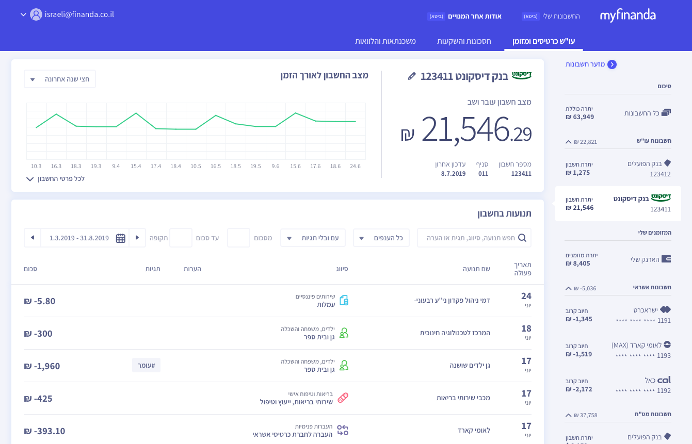Click the 15.6 peak on balance chart
This screenshot has height=444, width=692.
(296, 112)
